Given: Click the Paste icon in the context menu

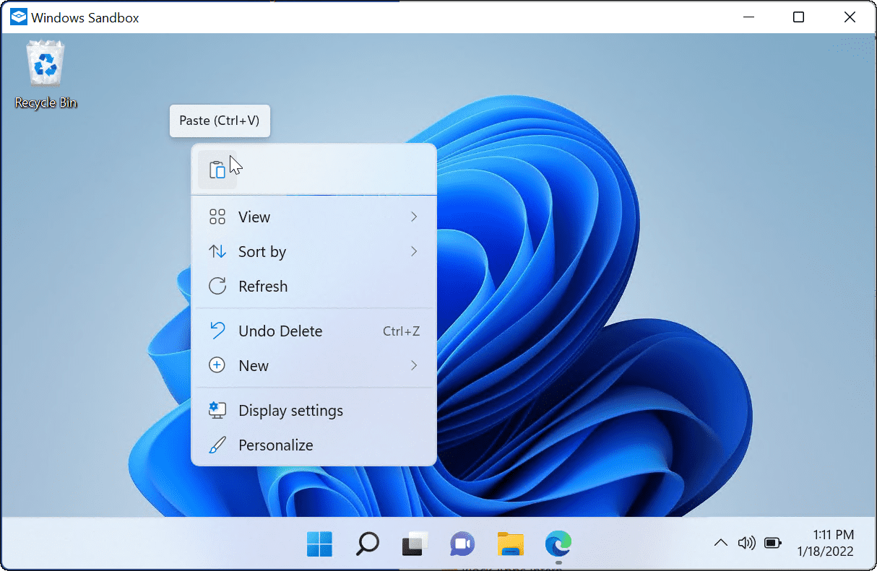Looking at the screenshot, I should tap(217, 169).
